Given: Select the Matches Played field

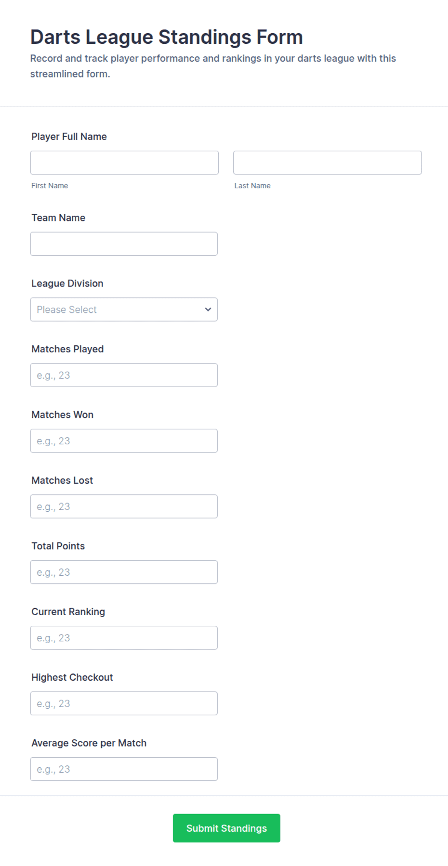Looking at the screenshot, I should (124, 375).
